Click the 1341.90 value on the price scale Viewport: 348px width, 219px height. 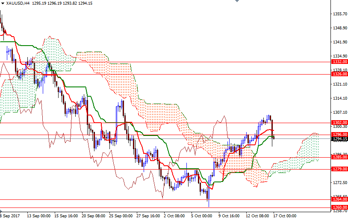pyautogui.click(x=339, y=42)
